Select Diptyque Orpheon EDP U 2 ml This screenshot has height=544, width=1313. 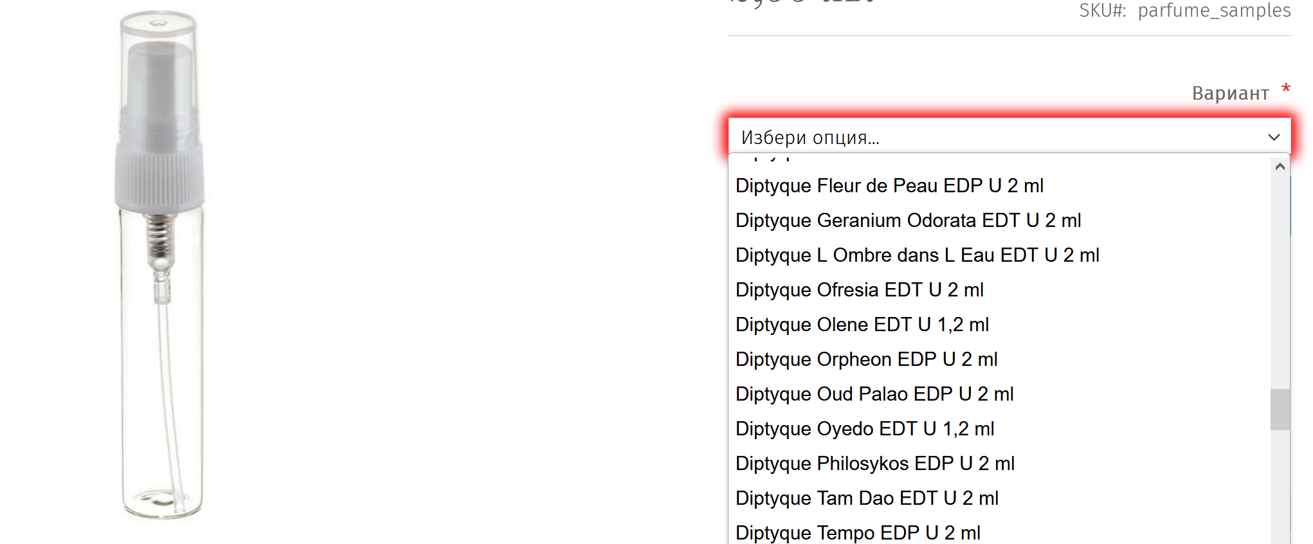point(1000,359)
